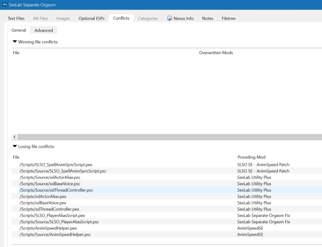The height and width of the screenshot is (247, 322).
Task: Click the Overwritten Mods column header
Action: (x=215, y=53)
